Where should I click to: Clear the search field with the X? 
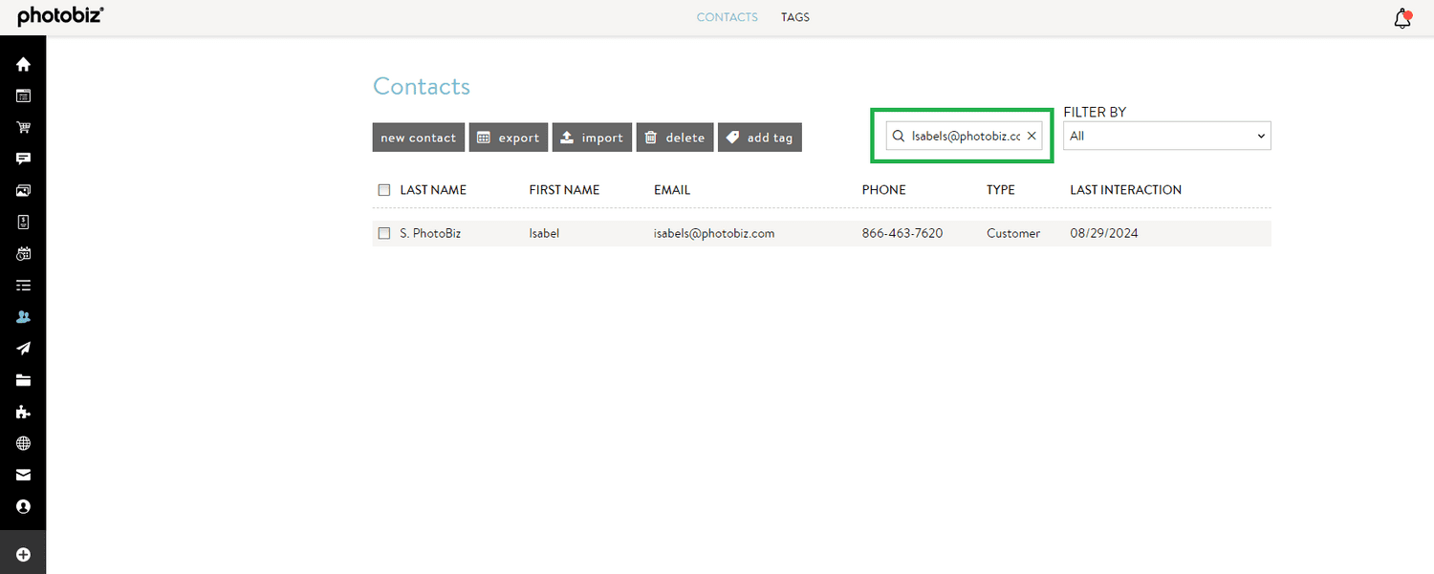pos(1031,136)
